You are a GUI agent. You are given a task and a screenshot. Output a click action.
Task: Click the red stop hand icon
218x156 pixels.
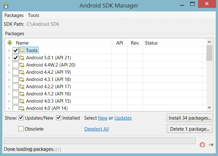202,145
